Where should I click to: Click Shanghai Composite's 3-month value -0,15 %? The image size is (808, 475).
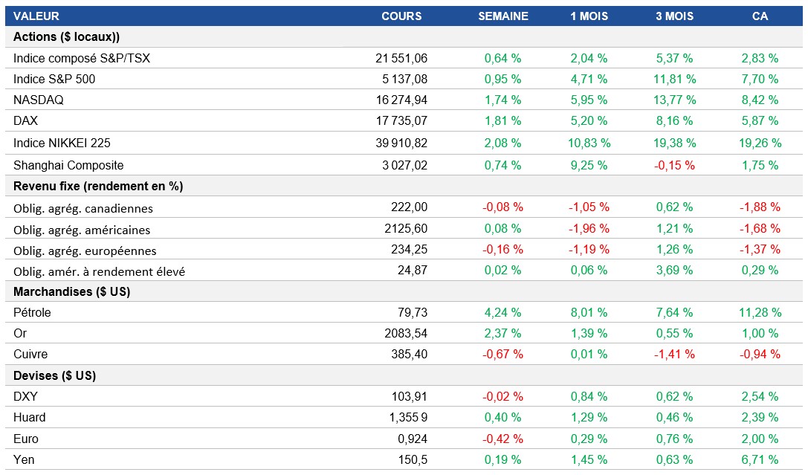pyautogui.click(x=675, y=165)
